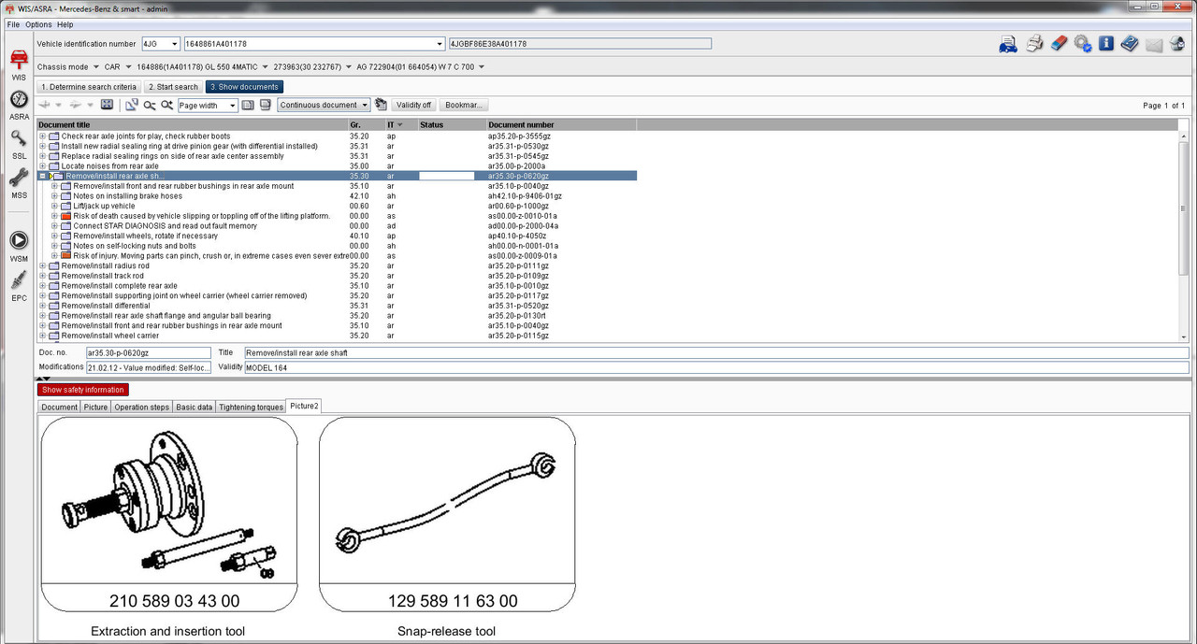Viewport: 1197px width, 644px height.
Task: Click the 3. Show documents step button
Action: pos(244,87)
